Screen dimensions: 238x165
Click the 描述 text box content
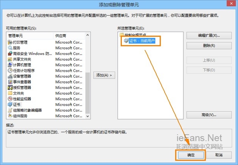pos(119,138)
